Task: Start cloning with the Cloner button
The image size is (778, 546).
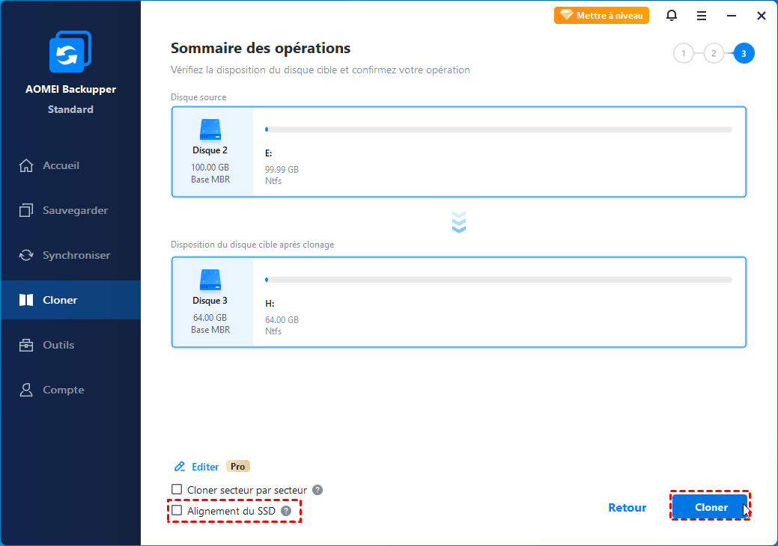Action: (711, 507)
